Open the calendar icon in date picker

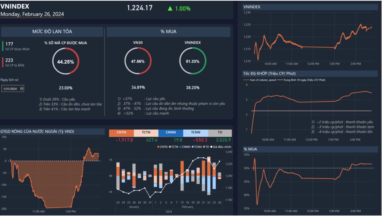point(22,89)
